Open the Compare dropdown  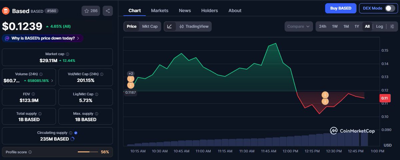299,26
